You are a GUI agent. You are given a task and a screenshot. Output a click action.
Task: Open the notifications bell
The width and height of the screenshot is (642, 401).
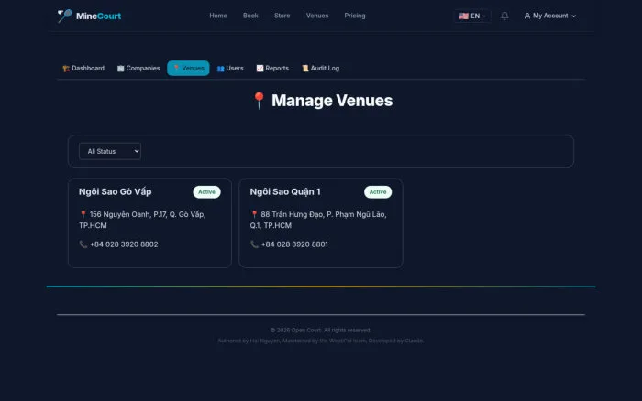[504, 16]
